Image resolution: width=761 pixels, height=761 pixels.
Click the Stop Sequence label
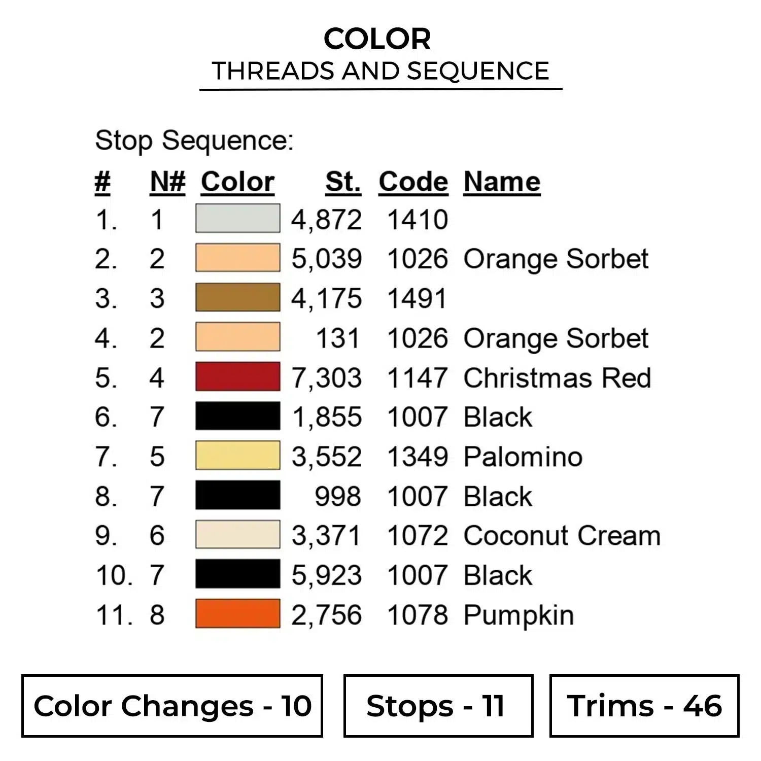point(194,140)
